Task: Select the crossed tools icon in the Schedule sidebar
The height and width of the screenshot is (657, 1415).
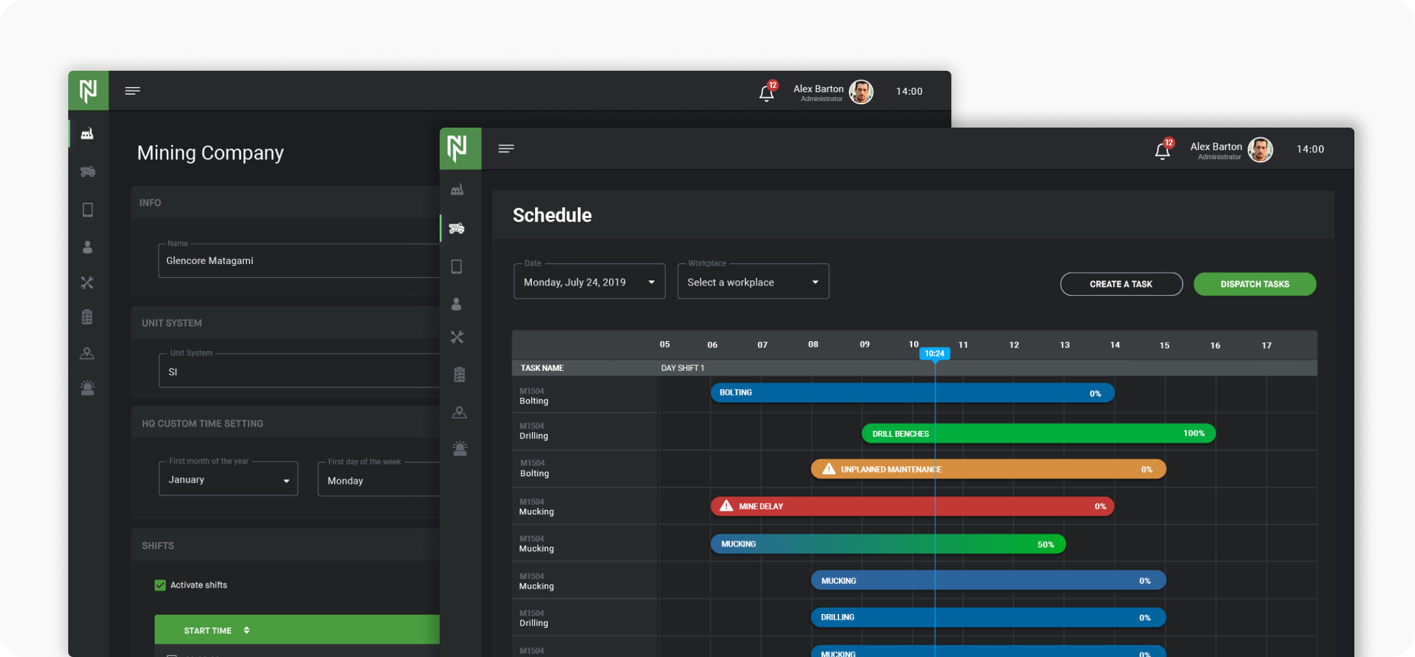Action: pos(457,337)
